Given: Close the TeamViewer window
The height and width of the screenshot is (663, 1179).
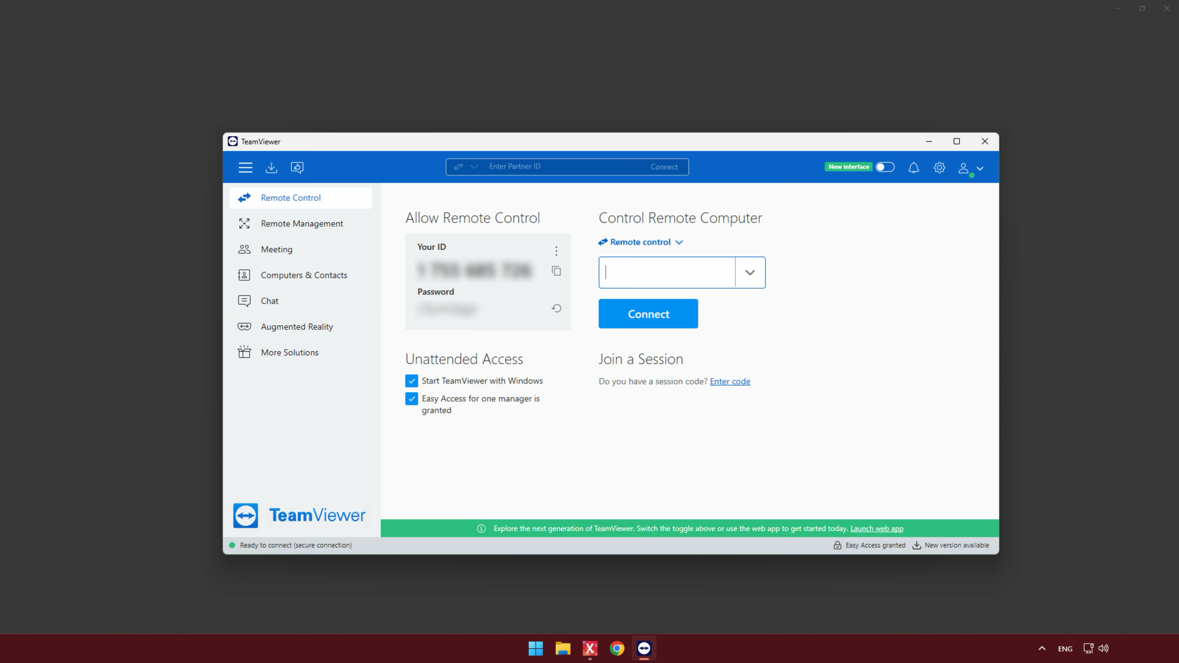Looking at the screenshot, I should (984, 141).
